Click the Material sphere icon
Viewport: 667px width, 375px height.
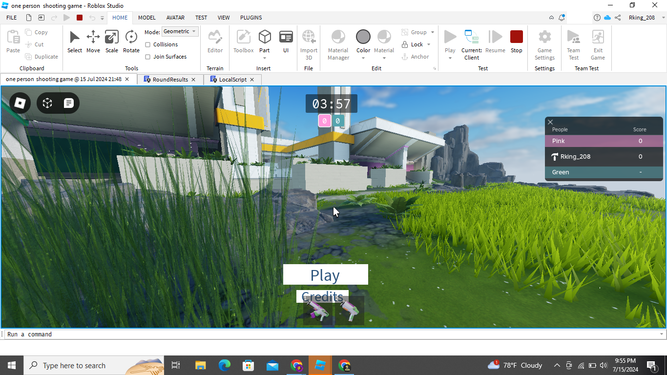click(384, 37)
